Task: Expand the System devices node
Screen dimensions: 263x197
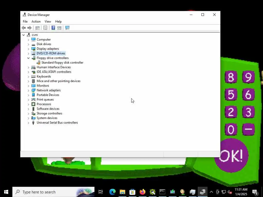Action: tap(28, 118)
